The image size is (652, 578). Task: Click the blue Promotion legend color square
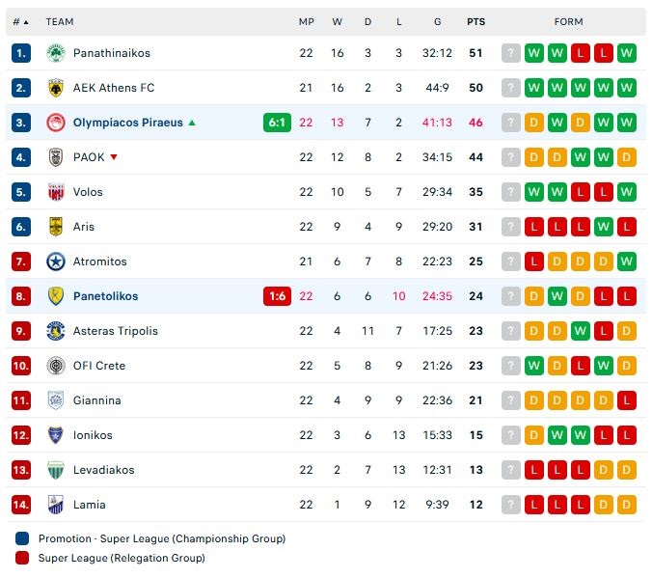22,538
